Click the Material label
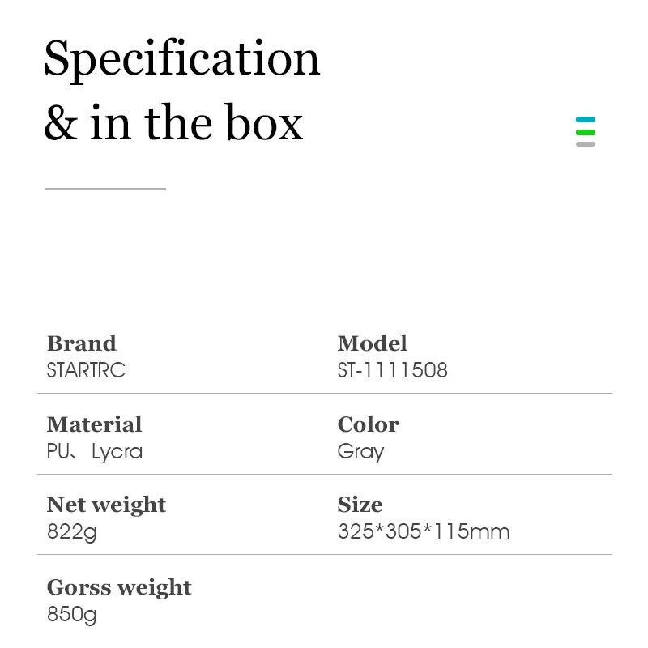This screenshot has height=648, width=648. click(x=94, y=424)
